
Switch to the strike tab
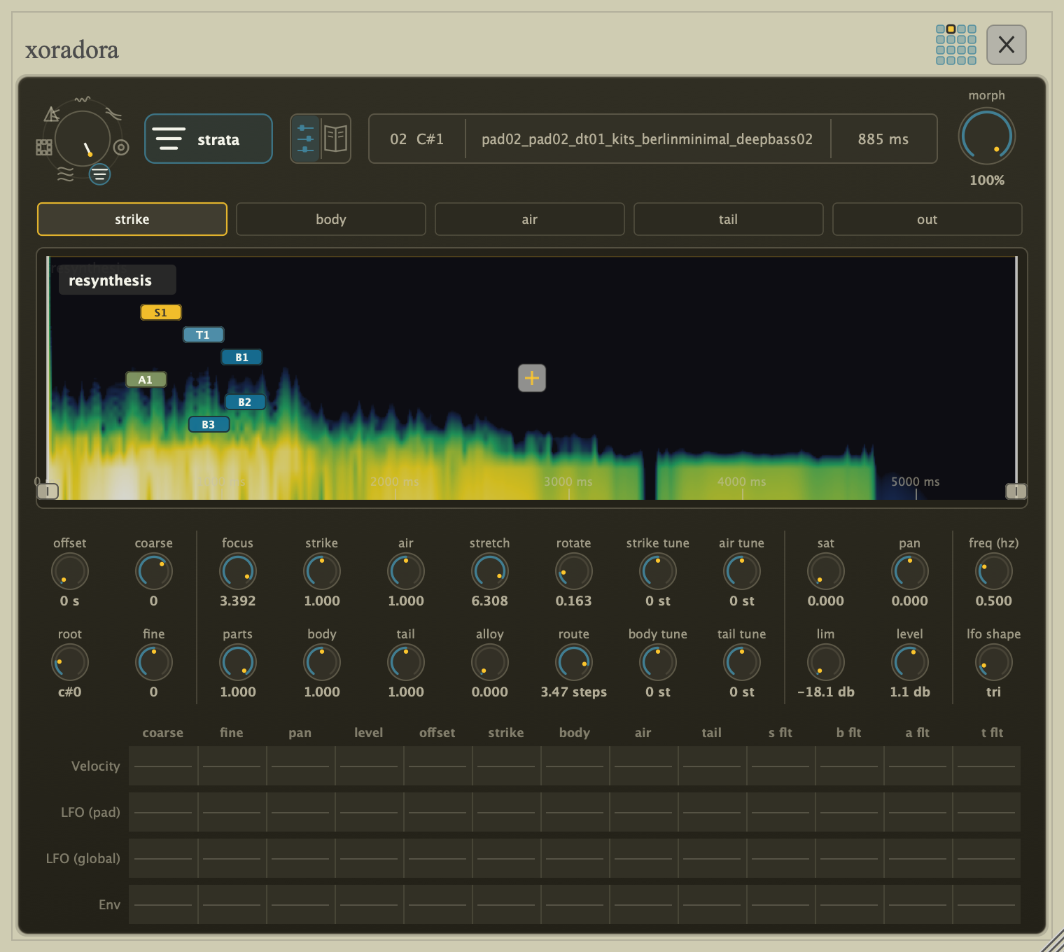point(132,219)
